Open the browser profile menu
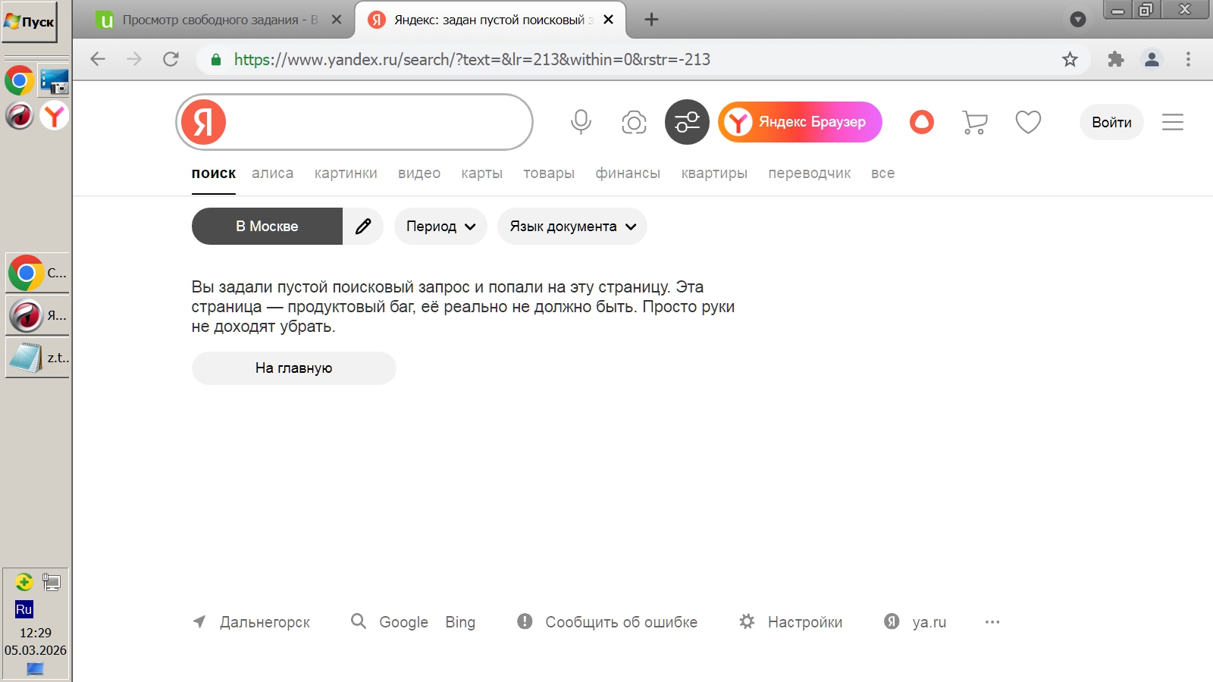The image size is (1213, 682). [1152, 59]
